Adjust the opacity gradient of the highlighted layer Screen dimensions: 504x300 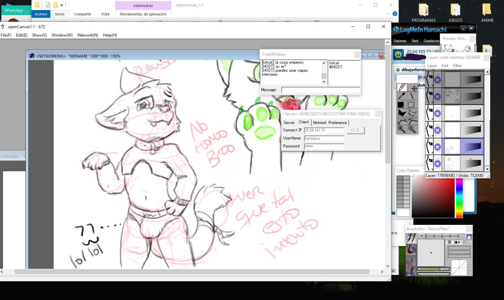[x=472, y=147]
